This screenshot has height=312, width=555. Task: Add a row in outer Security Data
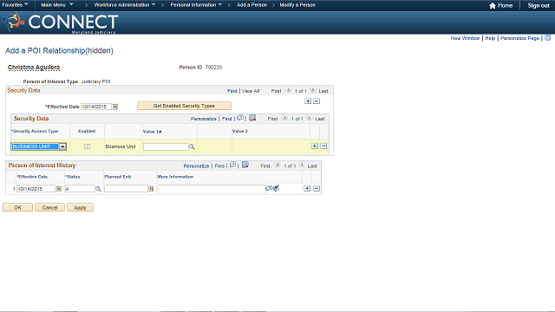[308, 101]
